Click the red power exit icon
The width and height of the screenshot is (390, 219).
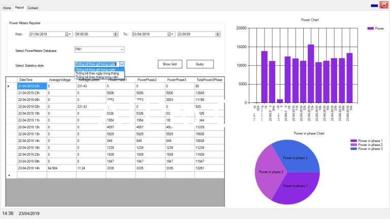click(383, 5)
